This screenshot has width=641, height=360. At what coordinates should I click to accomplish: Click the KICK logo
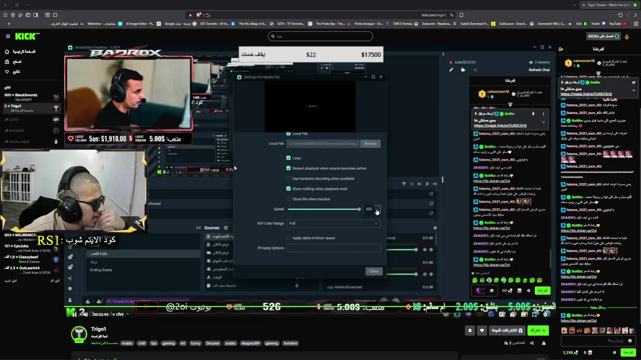[27, 36]
